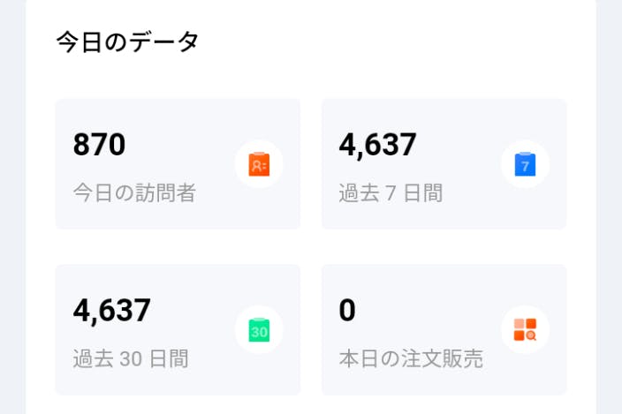Select the 本日の注文販売 label

[x=411, y=358]
